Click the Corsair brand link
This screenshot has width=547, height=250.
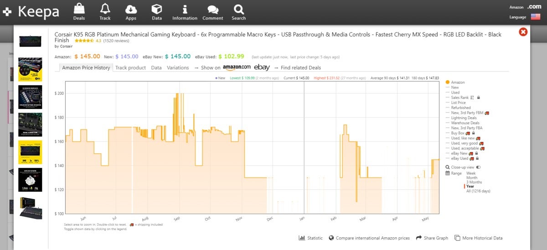[x=66, y=46]
